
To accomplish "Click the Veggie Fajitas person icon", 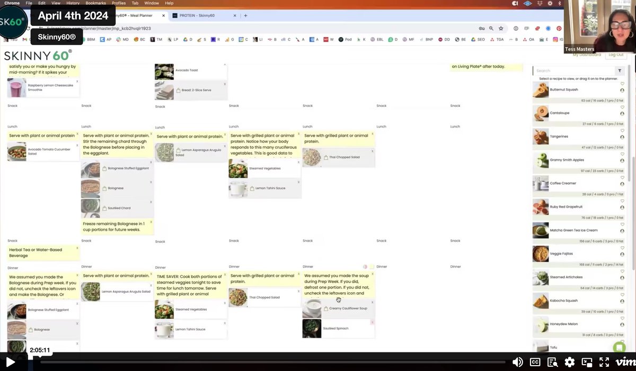I will point(622,255).
